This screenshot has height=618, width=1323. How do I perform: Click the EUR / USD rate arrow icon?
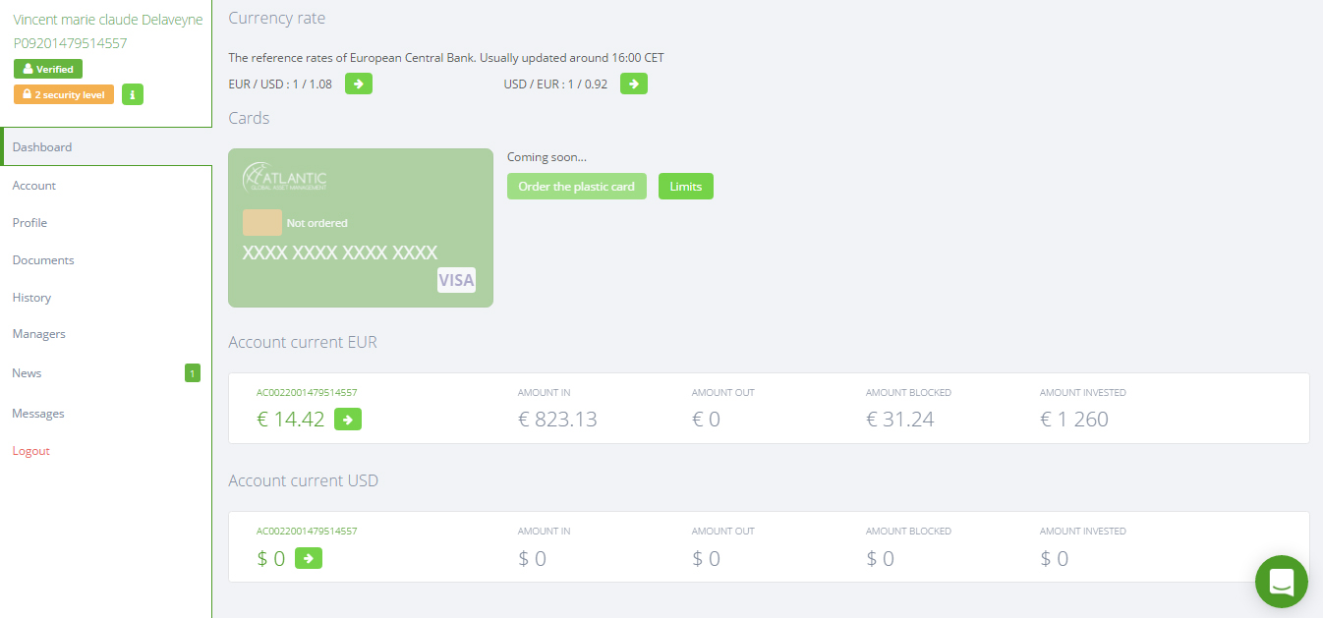359,84
